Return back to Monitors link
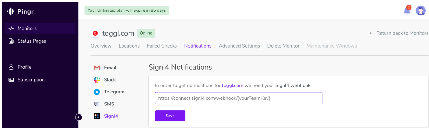The image size is (429, 128). [x=399, y=33]
